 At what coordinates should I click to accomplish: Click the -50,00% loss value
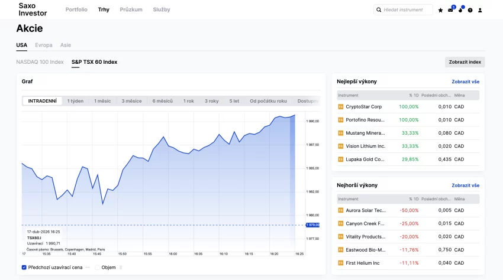point(410,210)
